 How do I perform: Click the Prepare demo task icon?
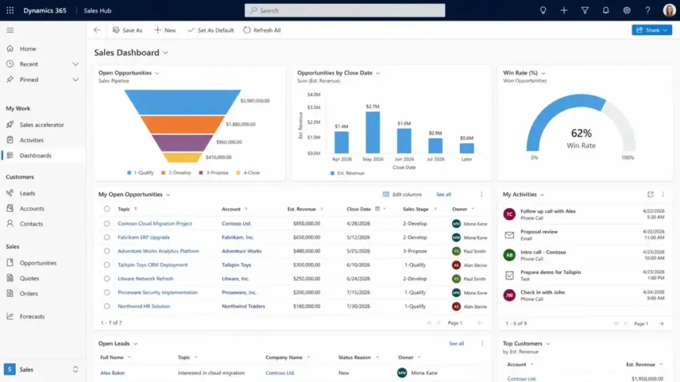coord(509,275)
